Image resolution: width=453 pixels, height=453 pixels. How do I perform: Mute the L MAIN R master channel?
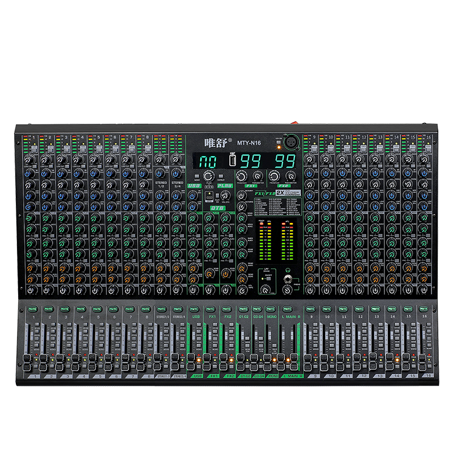pyautogui.click(x=287, y=309)
